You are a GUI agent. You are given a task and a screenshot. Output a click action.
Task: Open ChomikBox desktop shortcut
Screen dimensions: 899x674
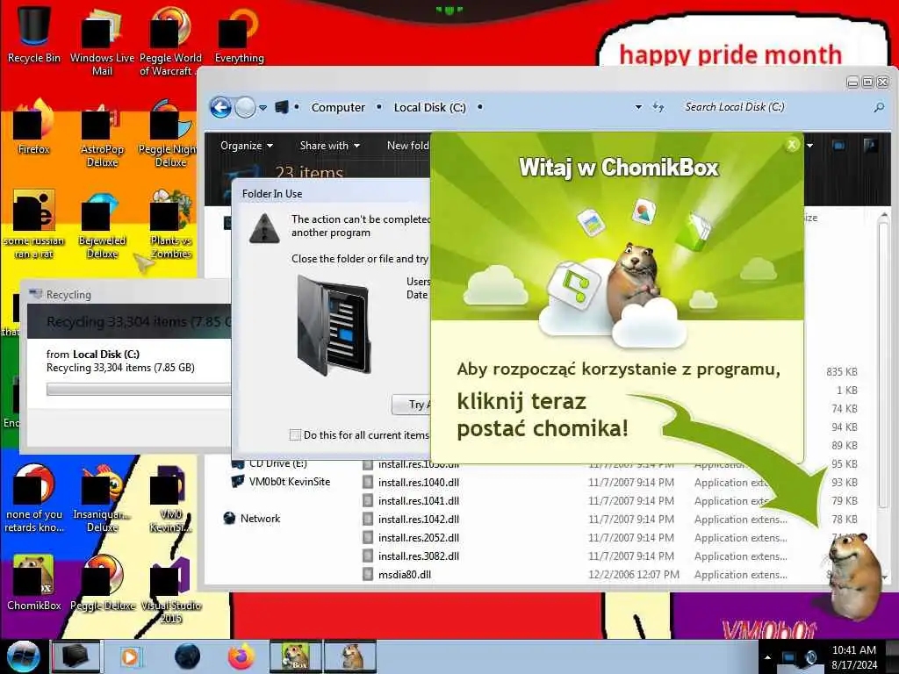tap(34, 583)
